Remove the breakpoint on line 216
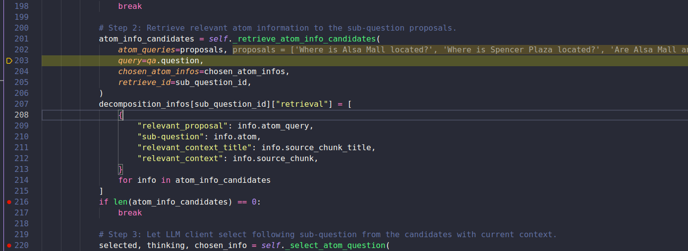 9,202
